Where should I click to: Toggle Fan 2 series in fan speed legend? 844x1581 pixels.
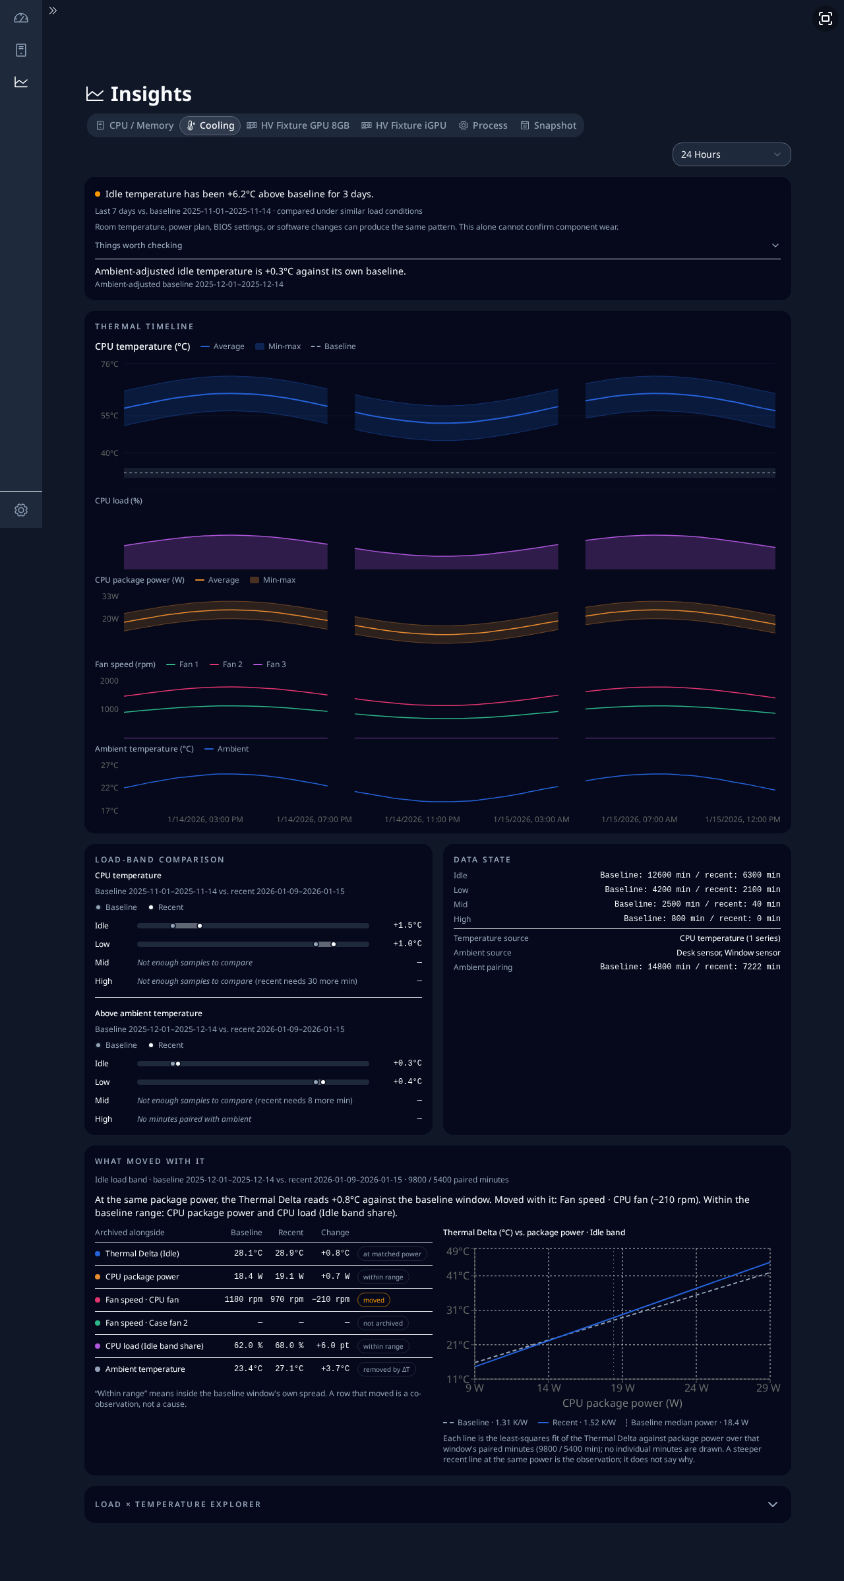point(226,664)
